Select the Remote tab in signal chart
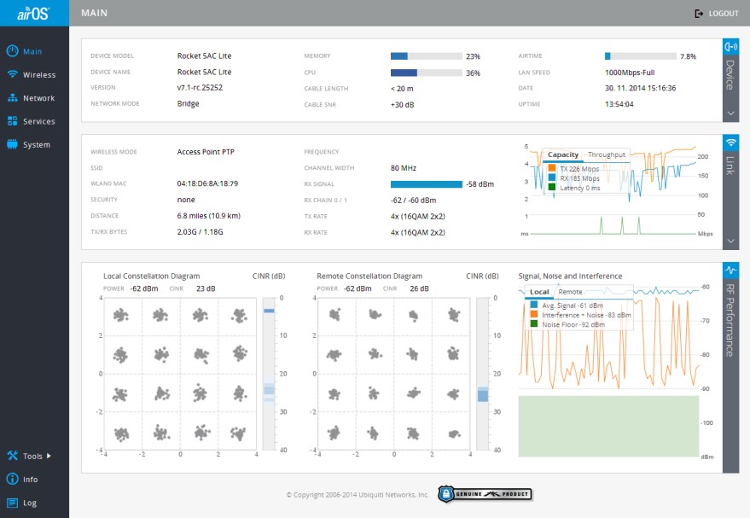750x518 pixels. pos(570,292)
